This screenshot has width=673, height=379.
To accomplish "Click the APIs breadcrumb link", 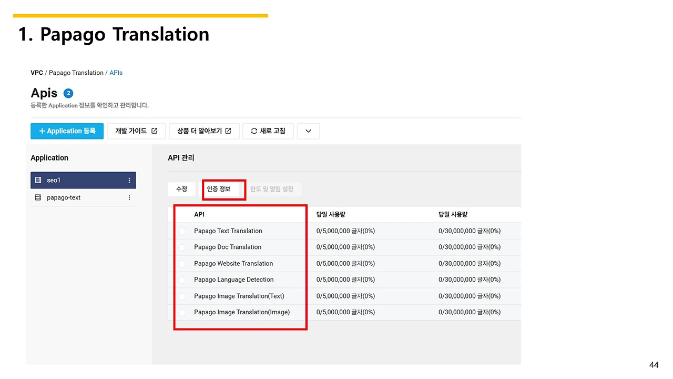I will click(116, 73).
